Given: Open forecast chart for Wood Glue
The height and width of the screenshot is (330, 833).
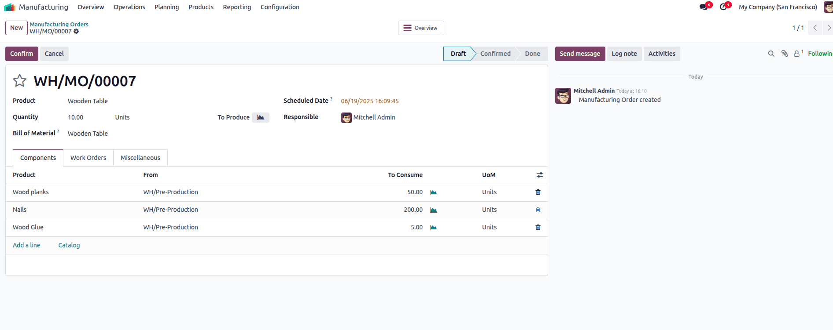Looking at the screenshot, I should (433, 228).
